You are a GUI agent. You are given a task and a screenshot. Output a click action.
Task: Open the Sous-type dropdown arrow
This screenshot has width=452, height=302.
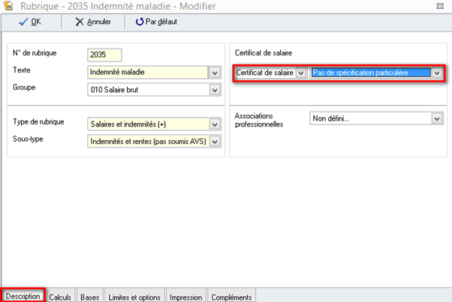(214, 141)
